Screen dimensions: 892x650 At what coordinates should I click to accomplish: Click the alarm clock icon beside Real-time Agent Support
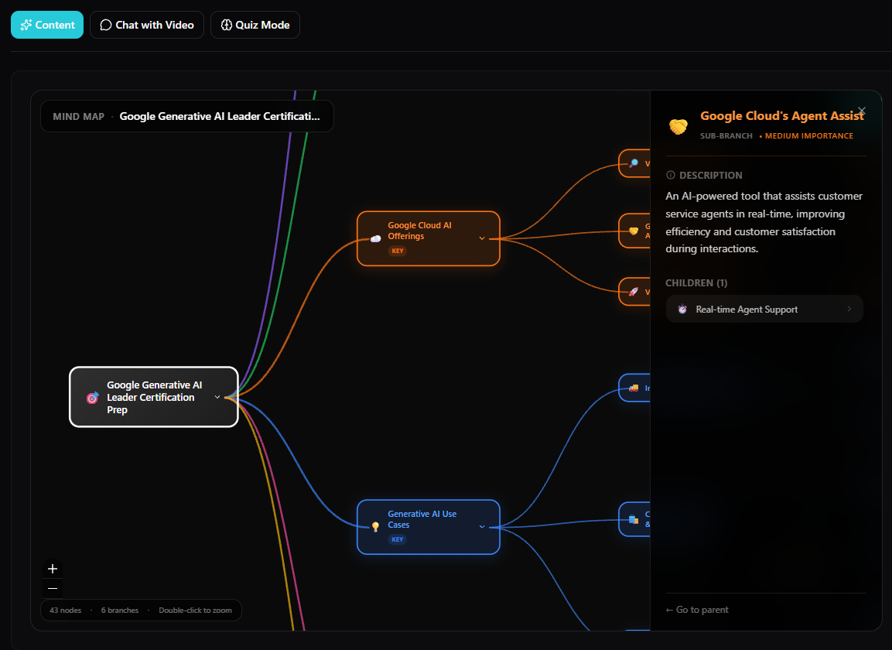[682, 309]
